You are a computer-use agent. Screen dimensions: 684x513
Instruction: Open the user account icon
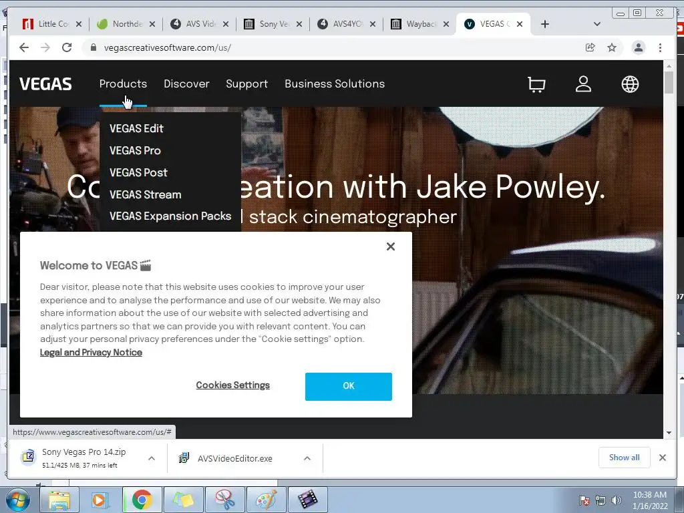(x=583, y=84)
